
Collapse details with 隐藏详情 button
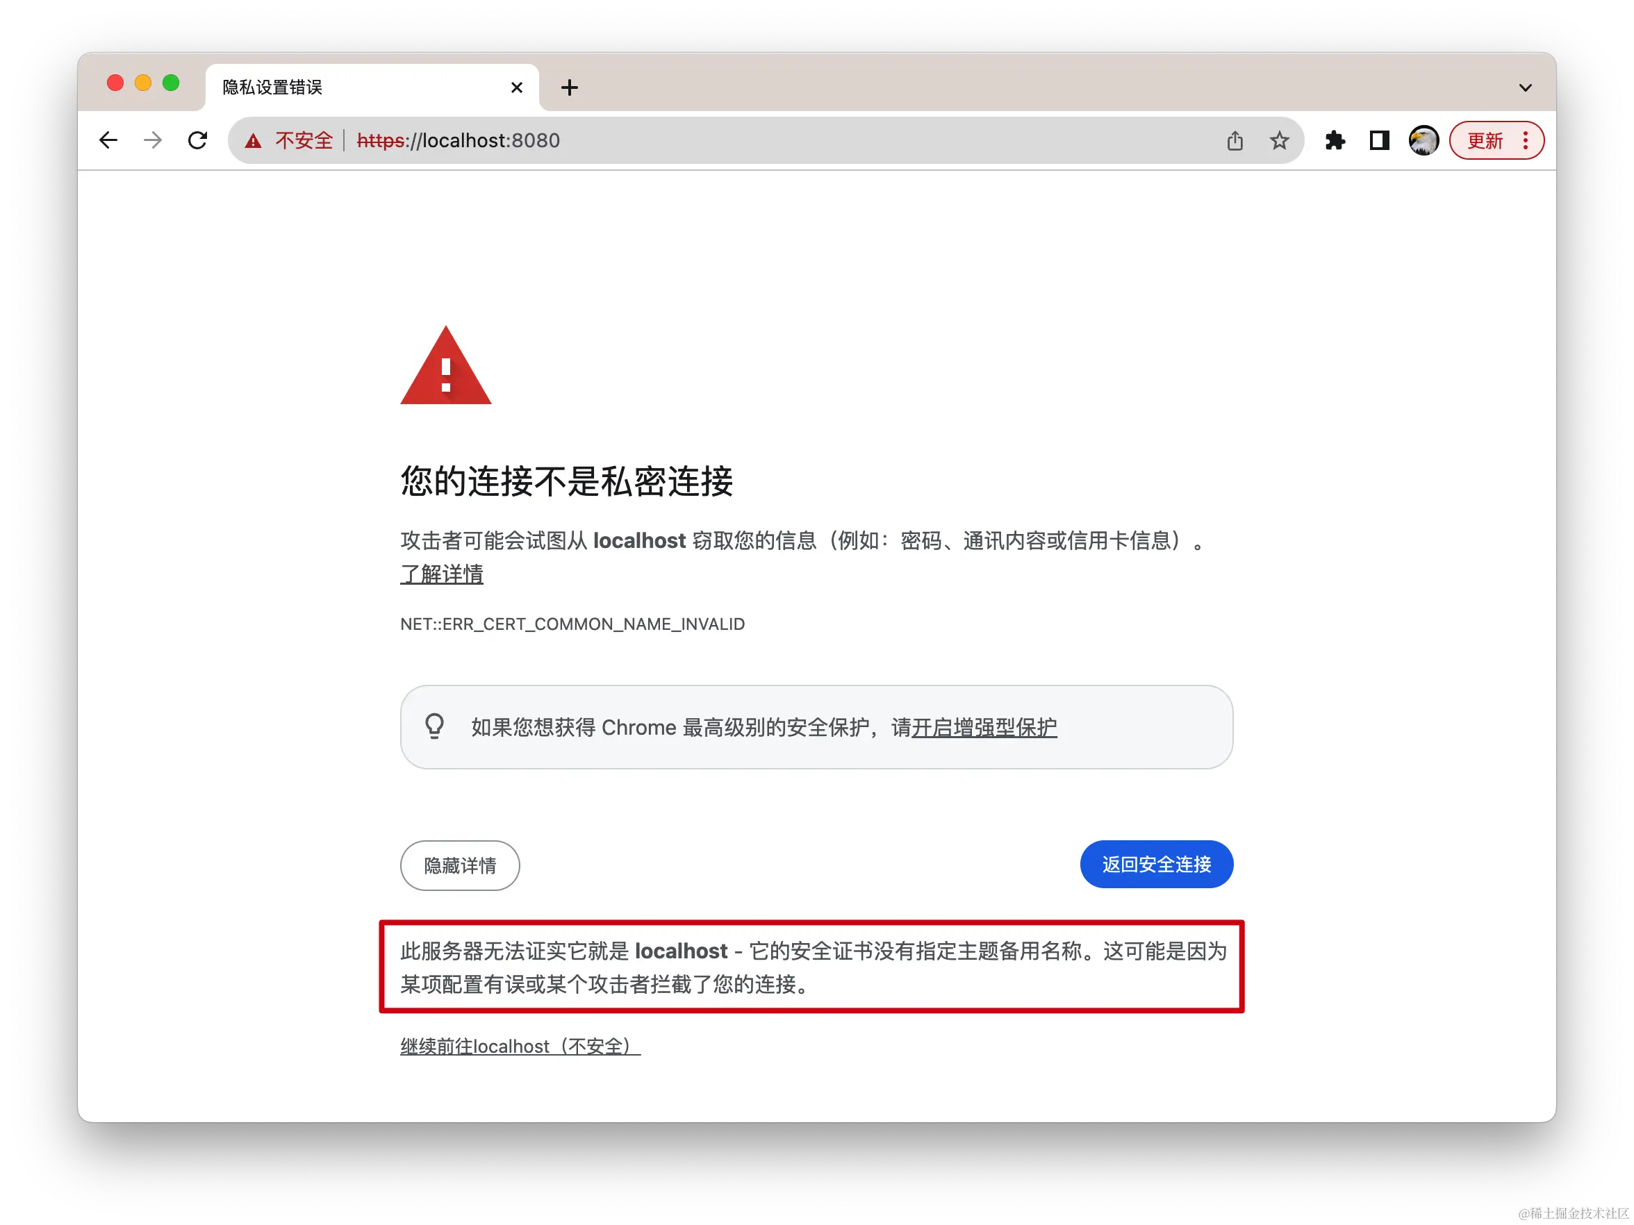point(460,865)
